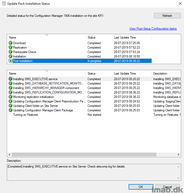Click the lower list's left scroll arrow
184x193 pixels.
tap(9, 154)
